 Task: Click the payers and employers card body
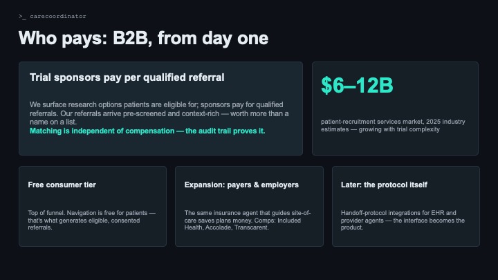pyautogui.click(x=249, y=238)
